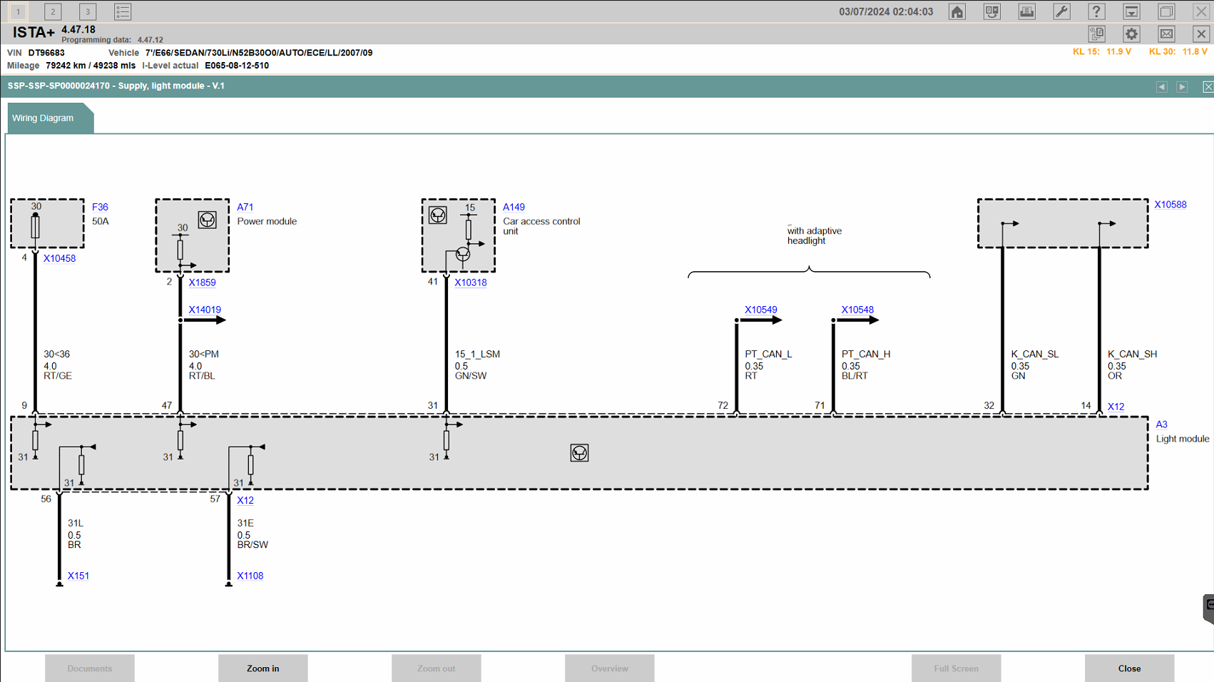Click the Overview button
This screenshot has width=1214, height=682.
tap(610, 668)
